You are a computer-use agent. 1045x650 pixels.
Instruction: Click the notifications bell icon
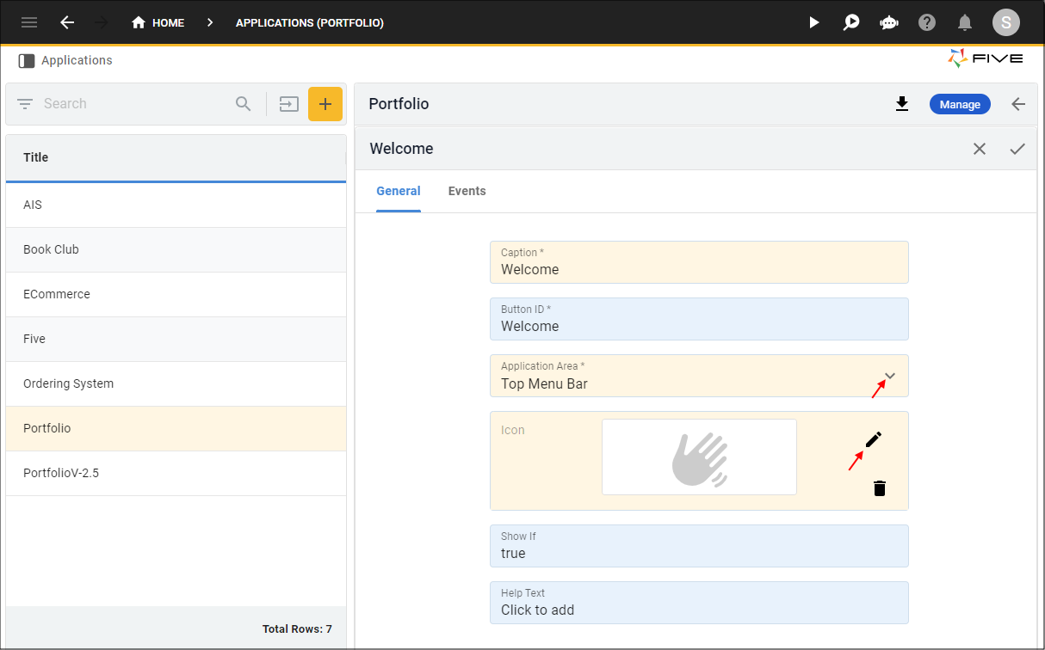click(965, 22)
